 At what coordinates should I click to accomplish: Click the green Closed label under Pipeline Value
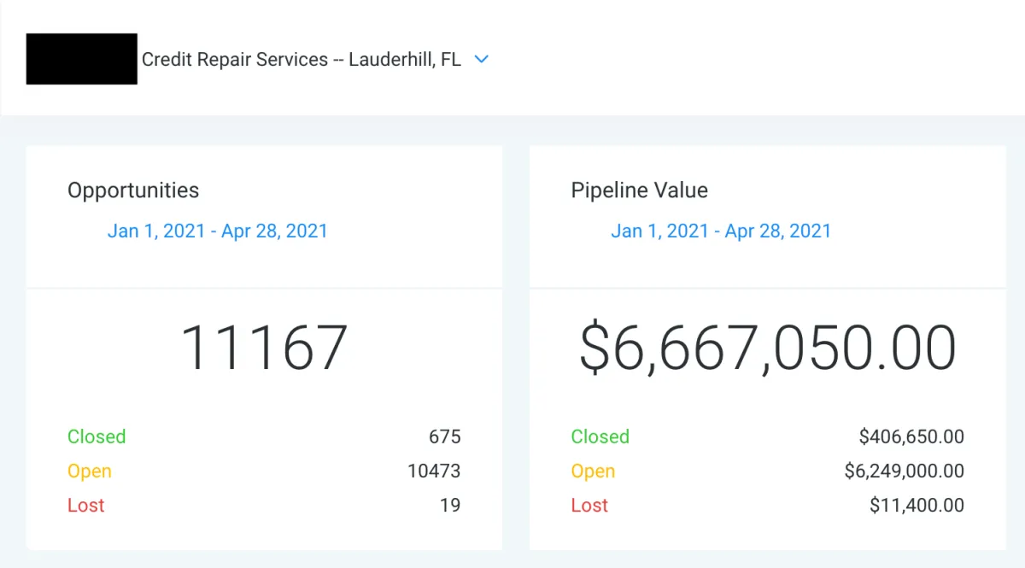(600, 436)
